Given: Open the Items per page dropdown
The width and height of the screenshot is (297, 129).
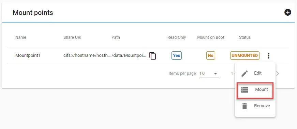Looking at the screenshot, I should (x=209, y=74).
